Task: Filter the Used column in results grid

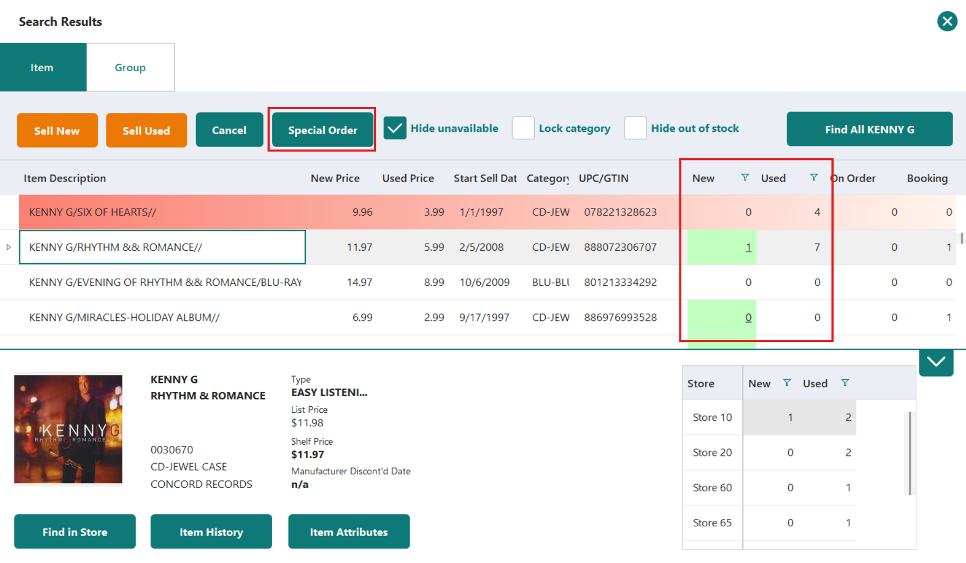Action: pos(814,178)
